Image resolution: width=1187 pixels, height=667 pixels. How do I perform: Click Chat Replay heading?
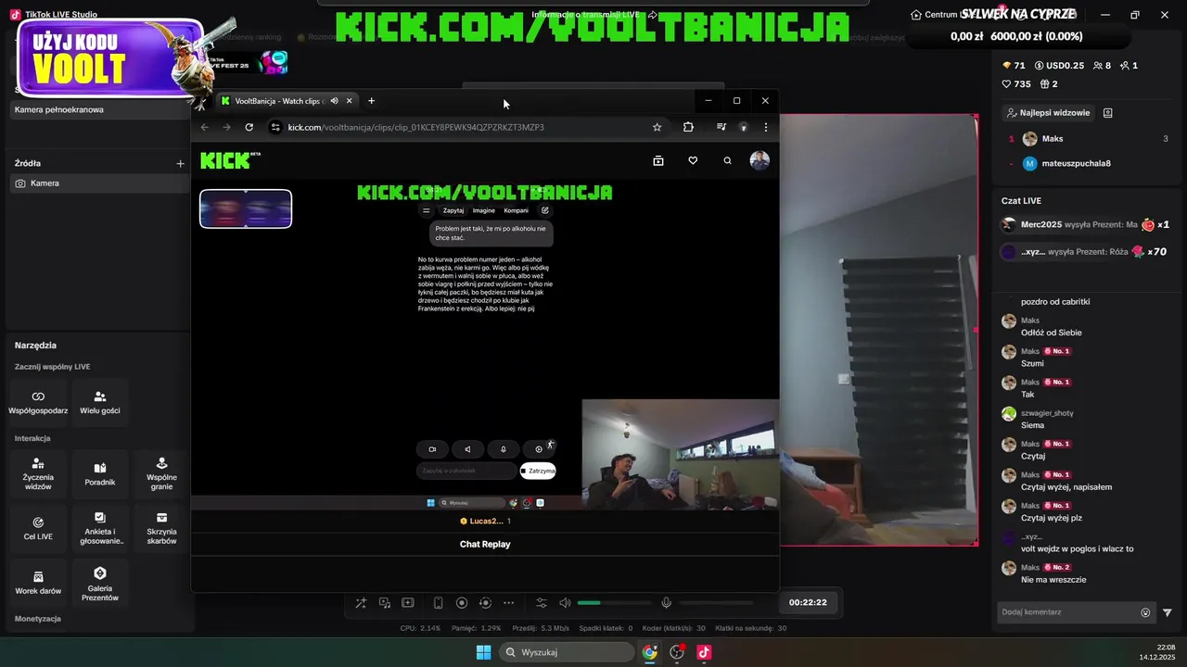pyautogui.click(x=485, y=545)
